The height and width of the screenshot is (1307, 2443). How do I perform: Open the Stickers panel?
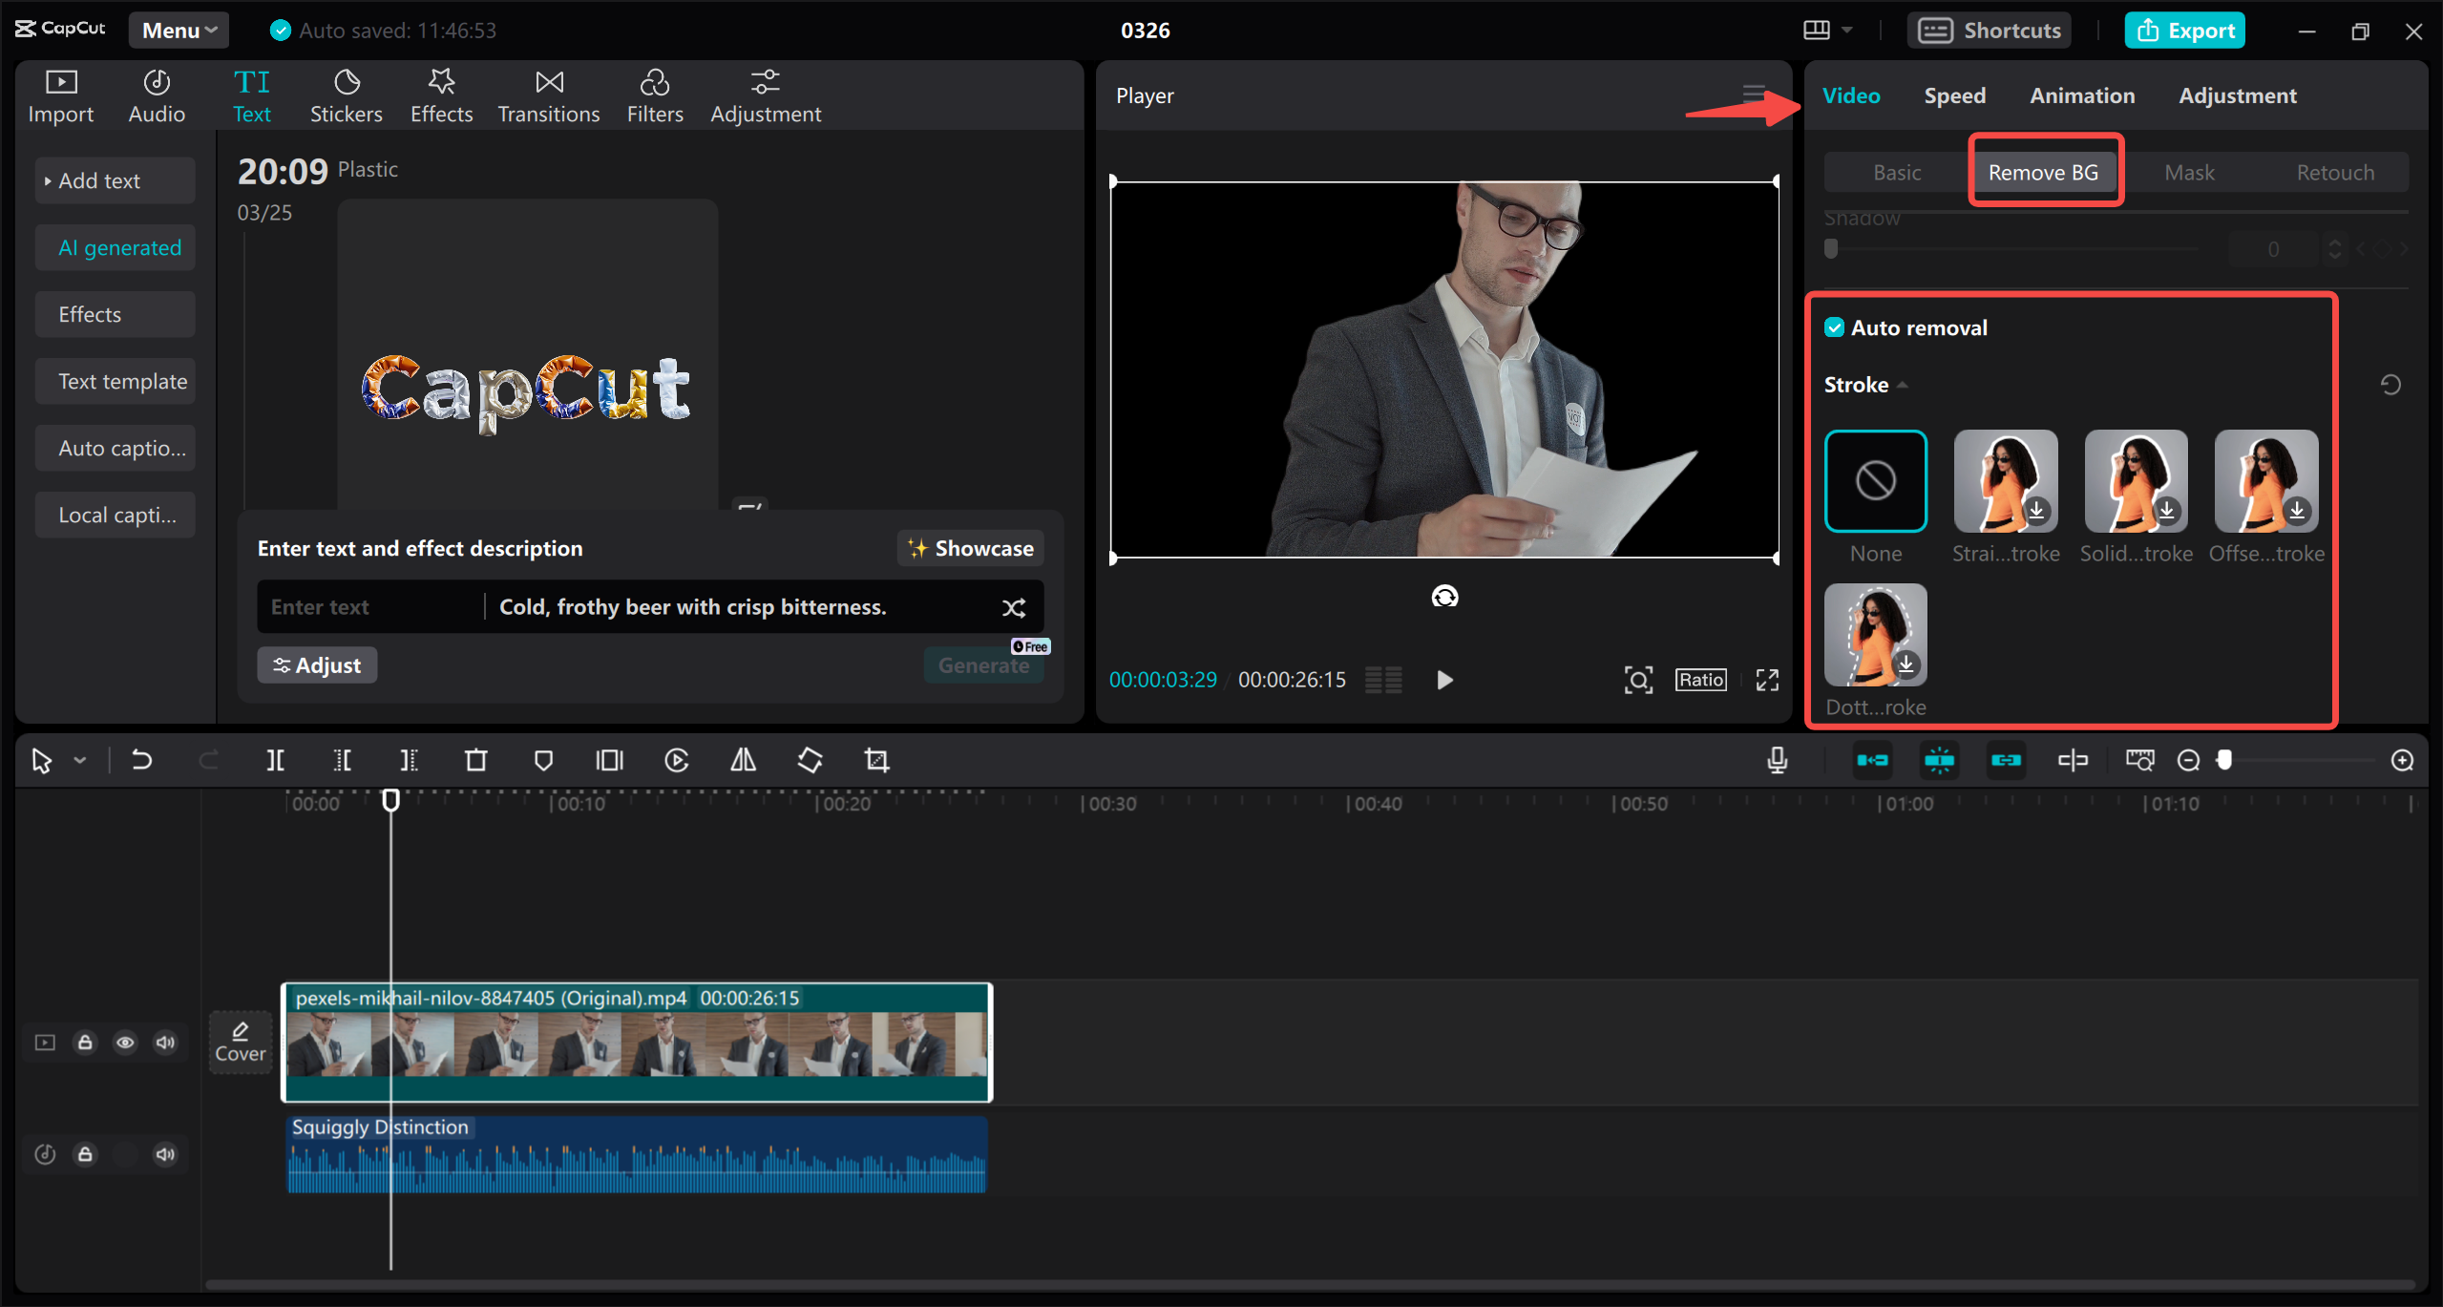tap(346, 95)
